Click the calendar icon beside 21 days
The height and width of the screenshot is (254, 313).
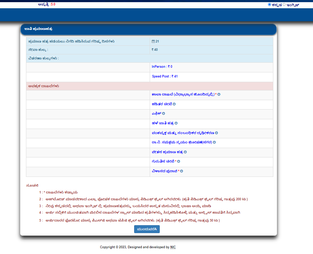pyautogui.click(x=153, y=41)
